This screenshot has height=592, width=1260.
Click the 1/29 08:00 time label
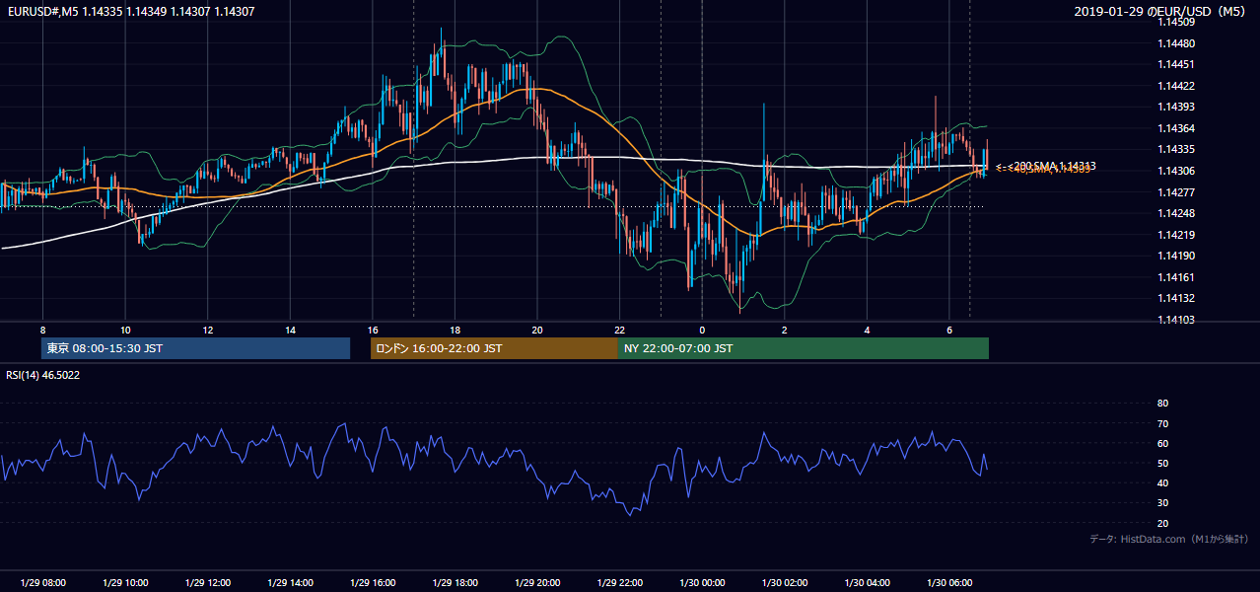(42, 582)
